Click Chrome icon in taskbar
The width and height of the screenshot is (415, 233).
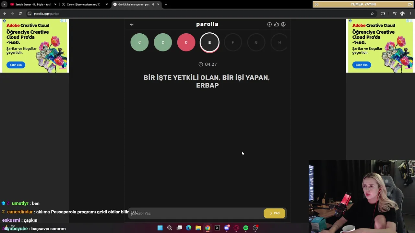[207, 228]
